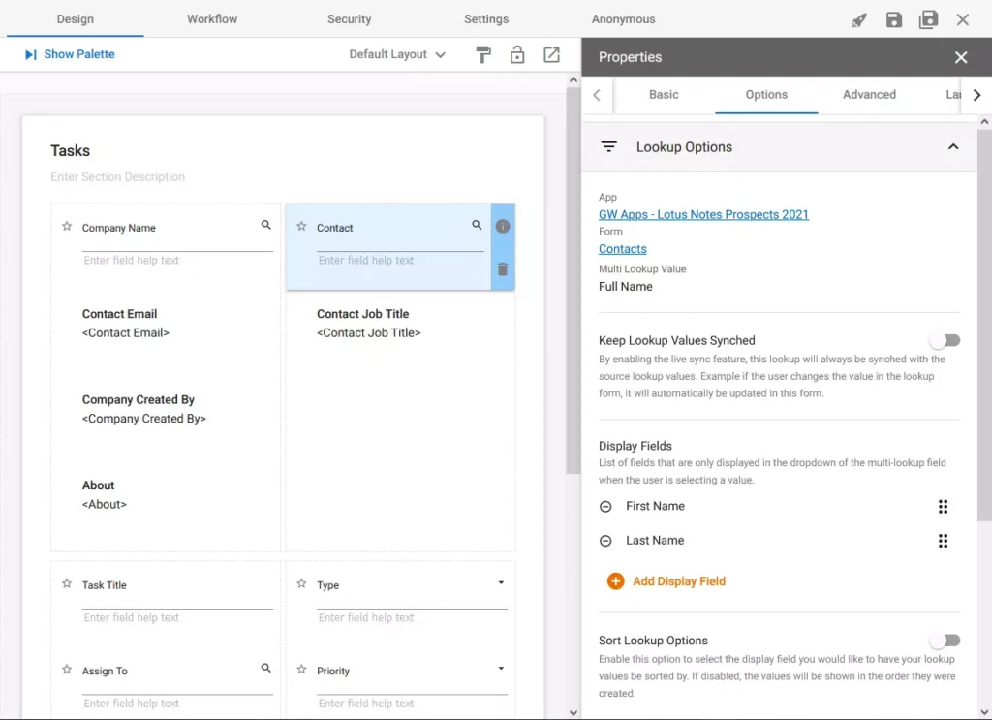
Task: Click the star beside Company Name
Action: click(x=67, y=227)
